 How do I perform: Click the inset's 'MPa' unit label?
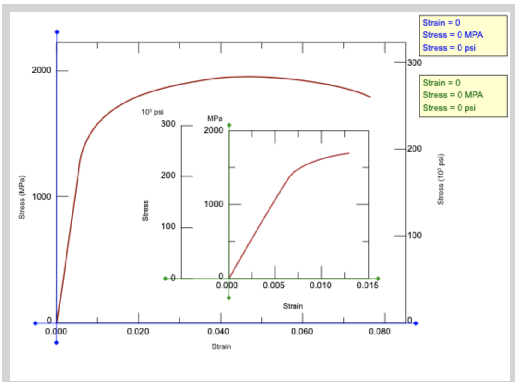point(215,118)
